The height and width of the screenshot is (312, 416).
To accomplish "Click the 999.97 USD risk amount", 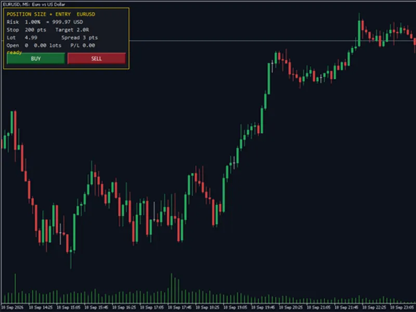I will (68, 22).
